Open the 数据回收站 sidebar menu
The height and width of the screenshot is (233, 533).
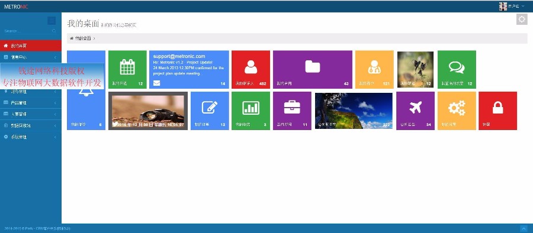(x=31, y=125)
